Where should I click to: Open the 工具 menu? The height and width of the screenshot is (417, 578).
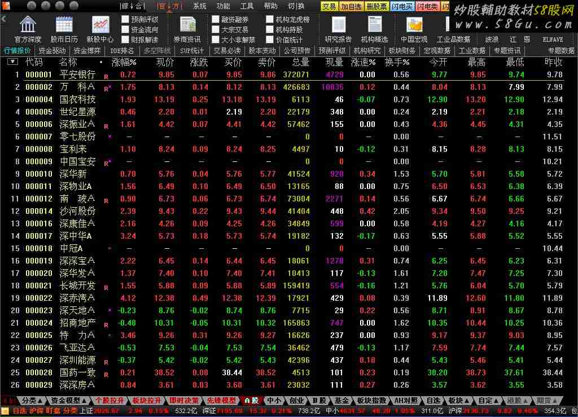pos(247,6)
